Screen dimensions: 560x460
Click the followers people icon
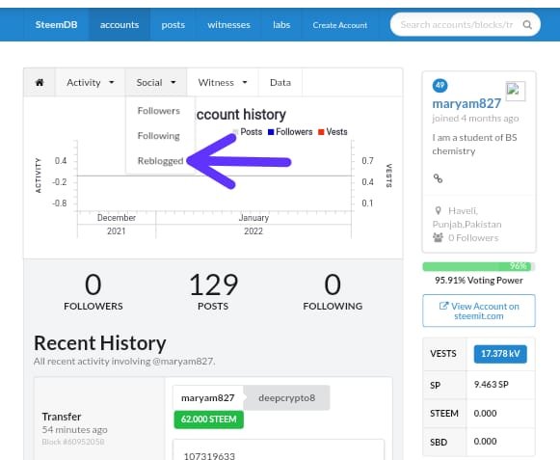438,237
